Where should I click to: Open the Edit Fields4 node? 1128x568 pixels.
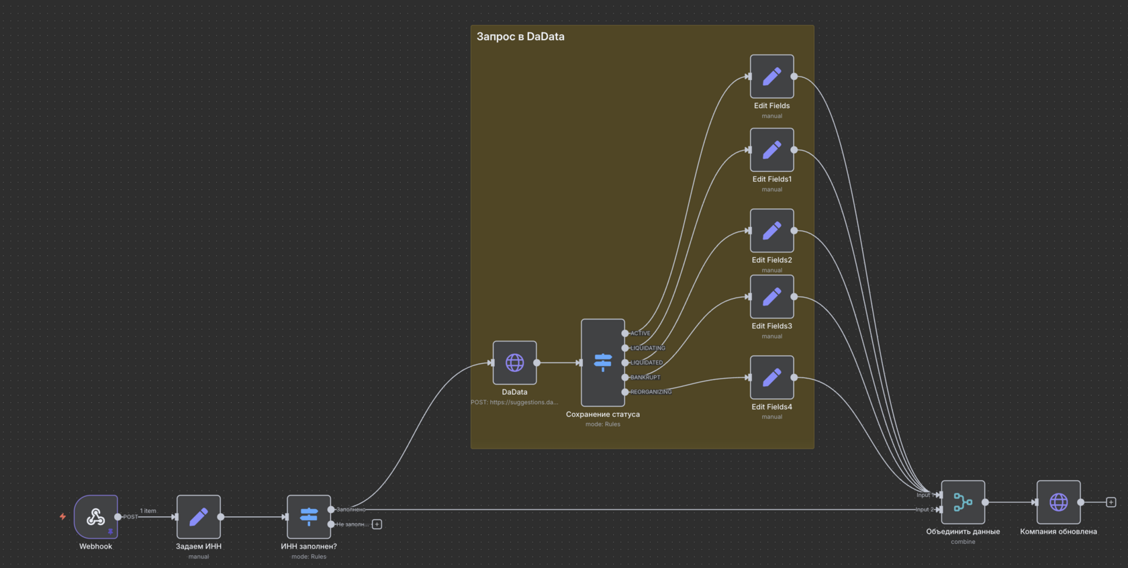(x=772, y=377)
